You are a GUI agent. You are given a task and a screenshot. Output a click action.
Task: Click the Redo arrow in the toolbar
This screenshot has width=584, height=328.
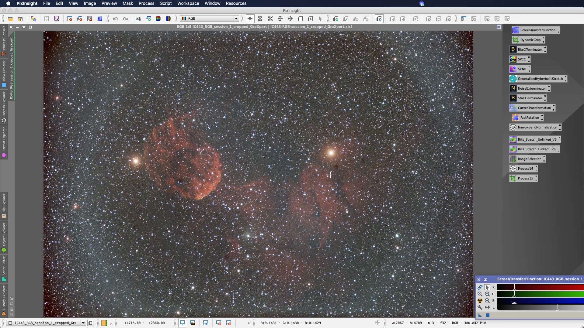point(125,19)
